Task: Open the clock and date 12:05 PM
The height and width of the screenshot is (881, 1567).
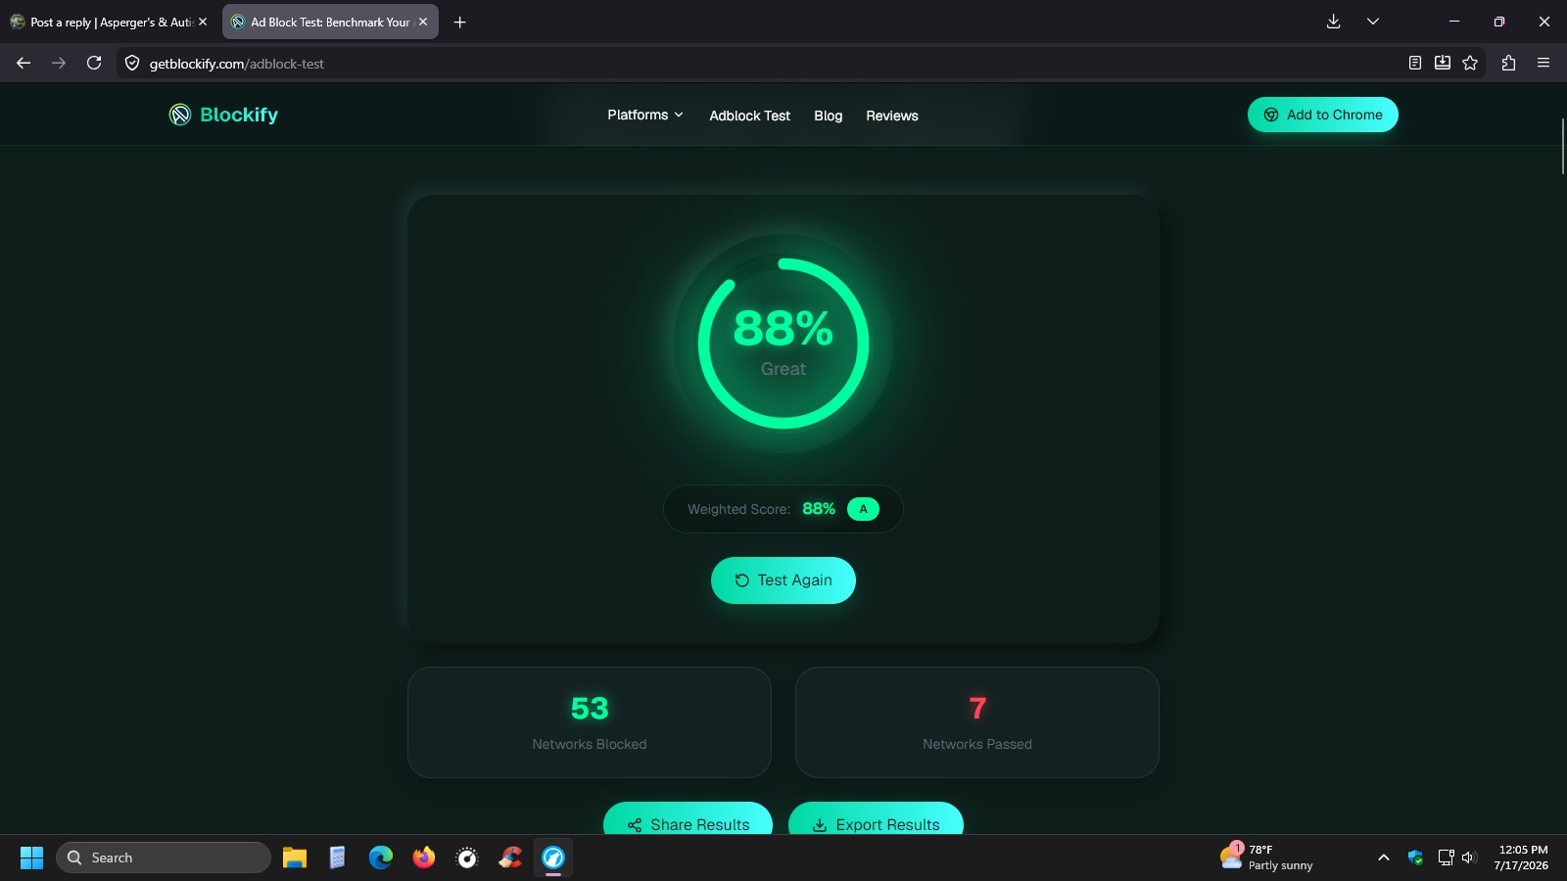Action: (x=1522, y=858)
